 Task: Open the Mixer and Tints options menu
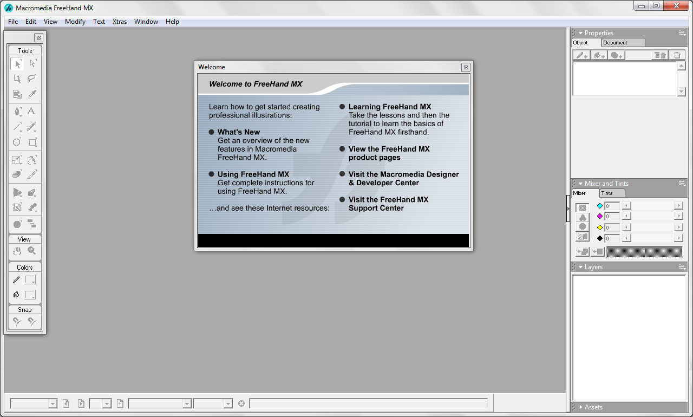tap(683, 184)
